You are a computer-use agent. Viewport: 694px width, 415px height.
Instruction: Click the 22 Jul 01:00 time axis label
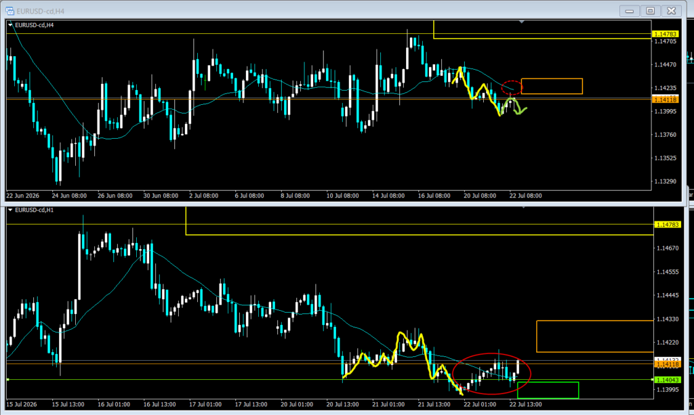tap(480, 404)
